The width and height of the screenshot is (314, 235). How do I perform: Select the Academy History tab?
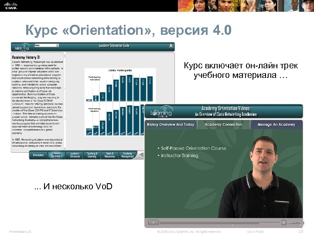[x=56, y=155]
